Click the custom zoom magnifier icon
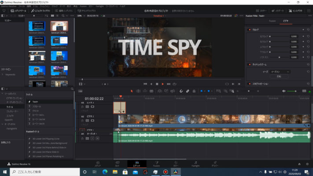This screenshot has width=313, height=176. pos(232,91)
